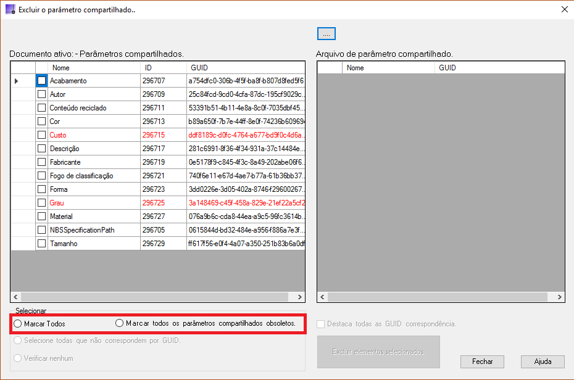
Task: Click GUID cell starting with 25c84fcd
Action: (x=246, y=94)
